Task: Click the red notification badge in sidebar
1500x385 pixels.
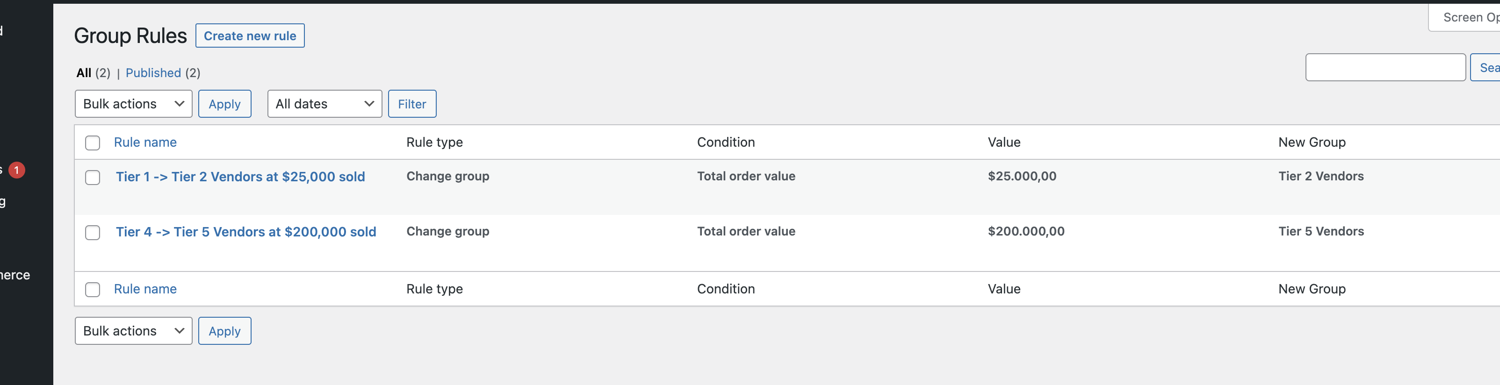Action: (16, 170)
